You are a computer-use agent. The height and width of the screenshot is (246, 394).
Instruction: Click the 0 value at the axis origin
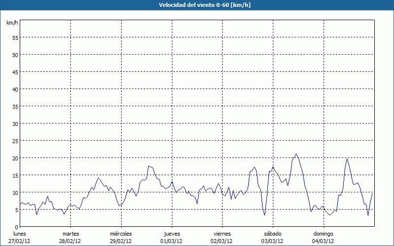tap(16, 227)
